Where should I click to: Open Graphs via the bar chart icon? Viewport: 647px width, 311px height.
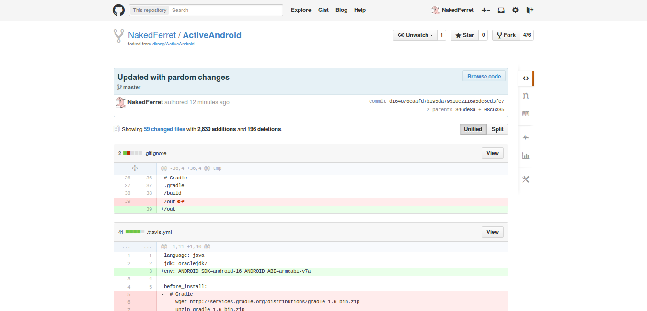click(x=526, y=155)
